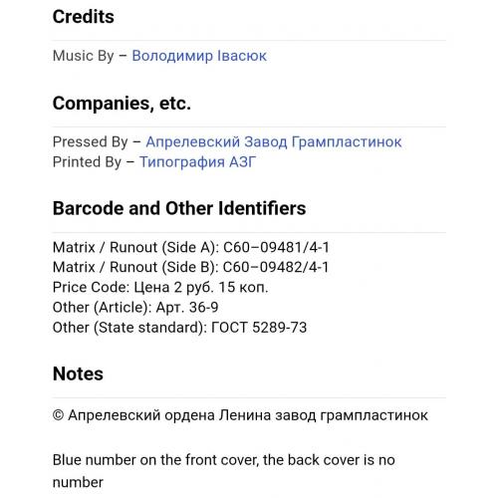Click the divider line below Credits heading

coord(249,41)
